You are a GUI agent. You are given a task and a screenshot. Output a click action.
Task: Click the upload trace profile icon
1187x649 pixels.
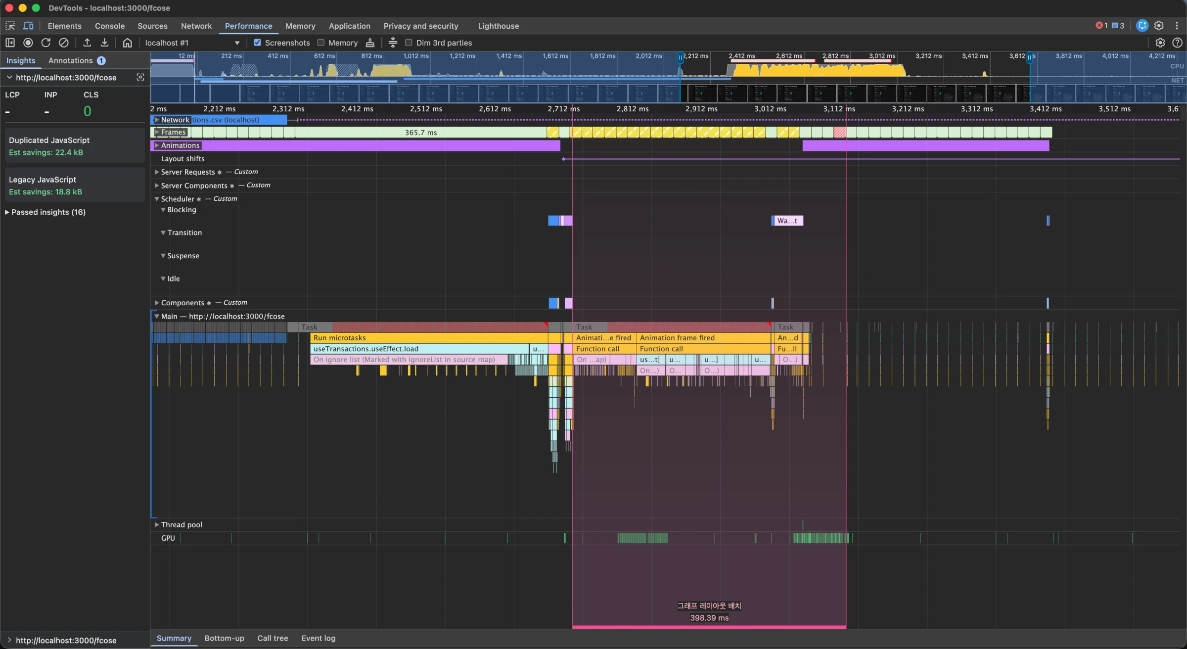click(87, 43)
